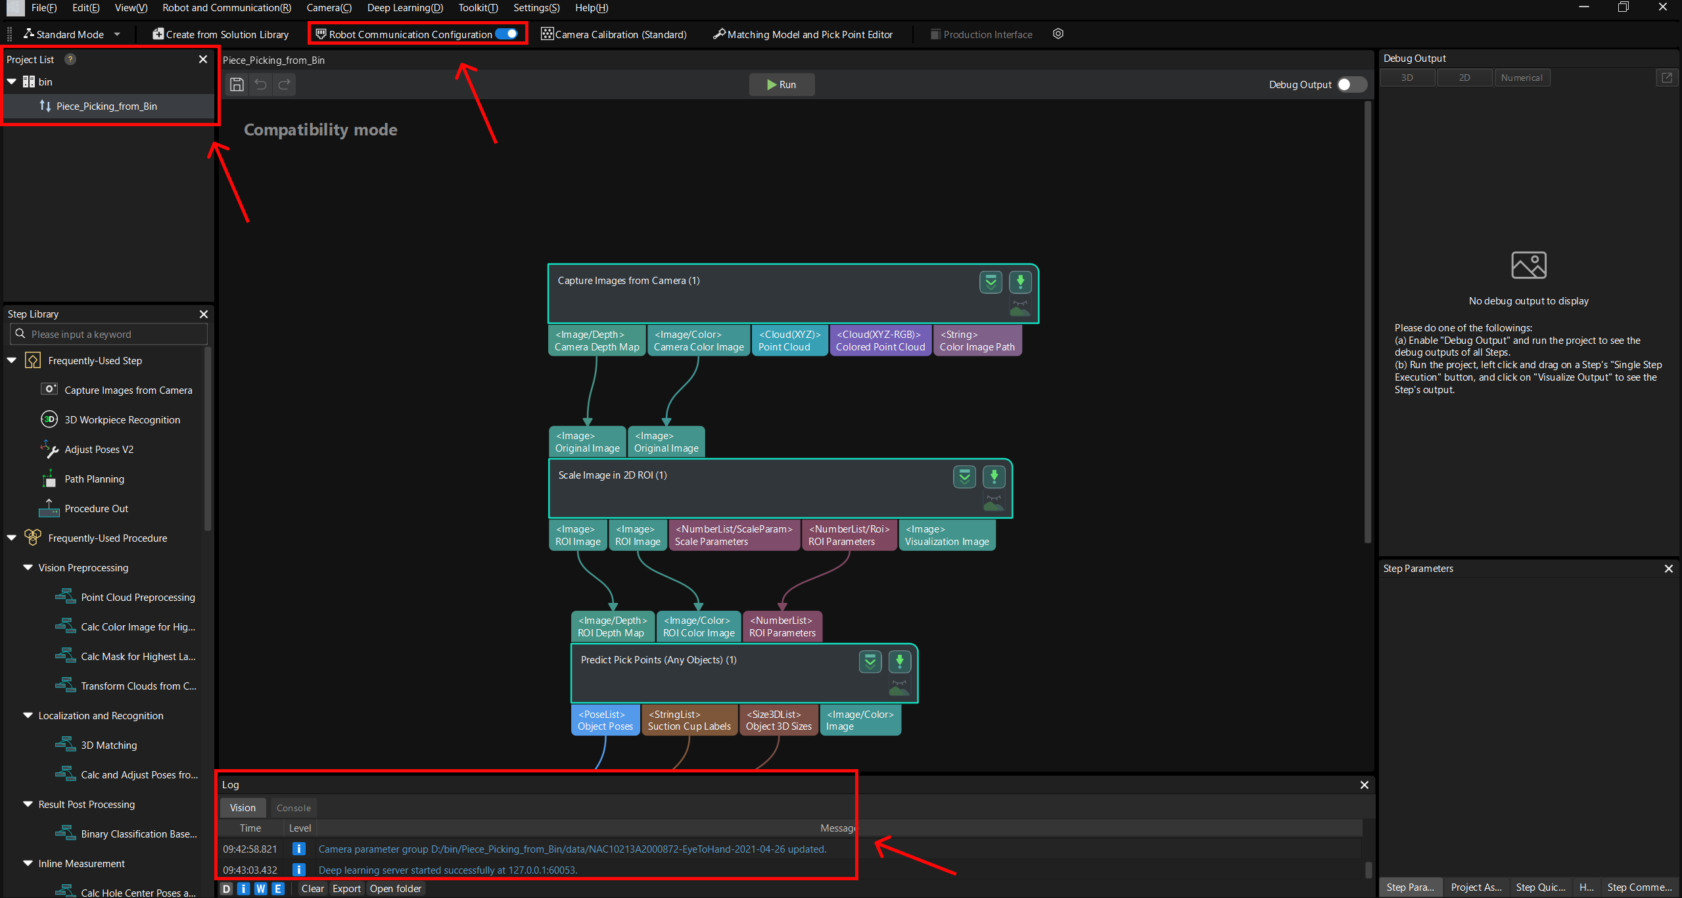Collapse the Frequently-Used Procedure group
This screenshot has width=1682, height=898.
coord(12,538)
